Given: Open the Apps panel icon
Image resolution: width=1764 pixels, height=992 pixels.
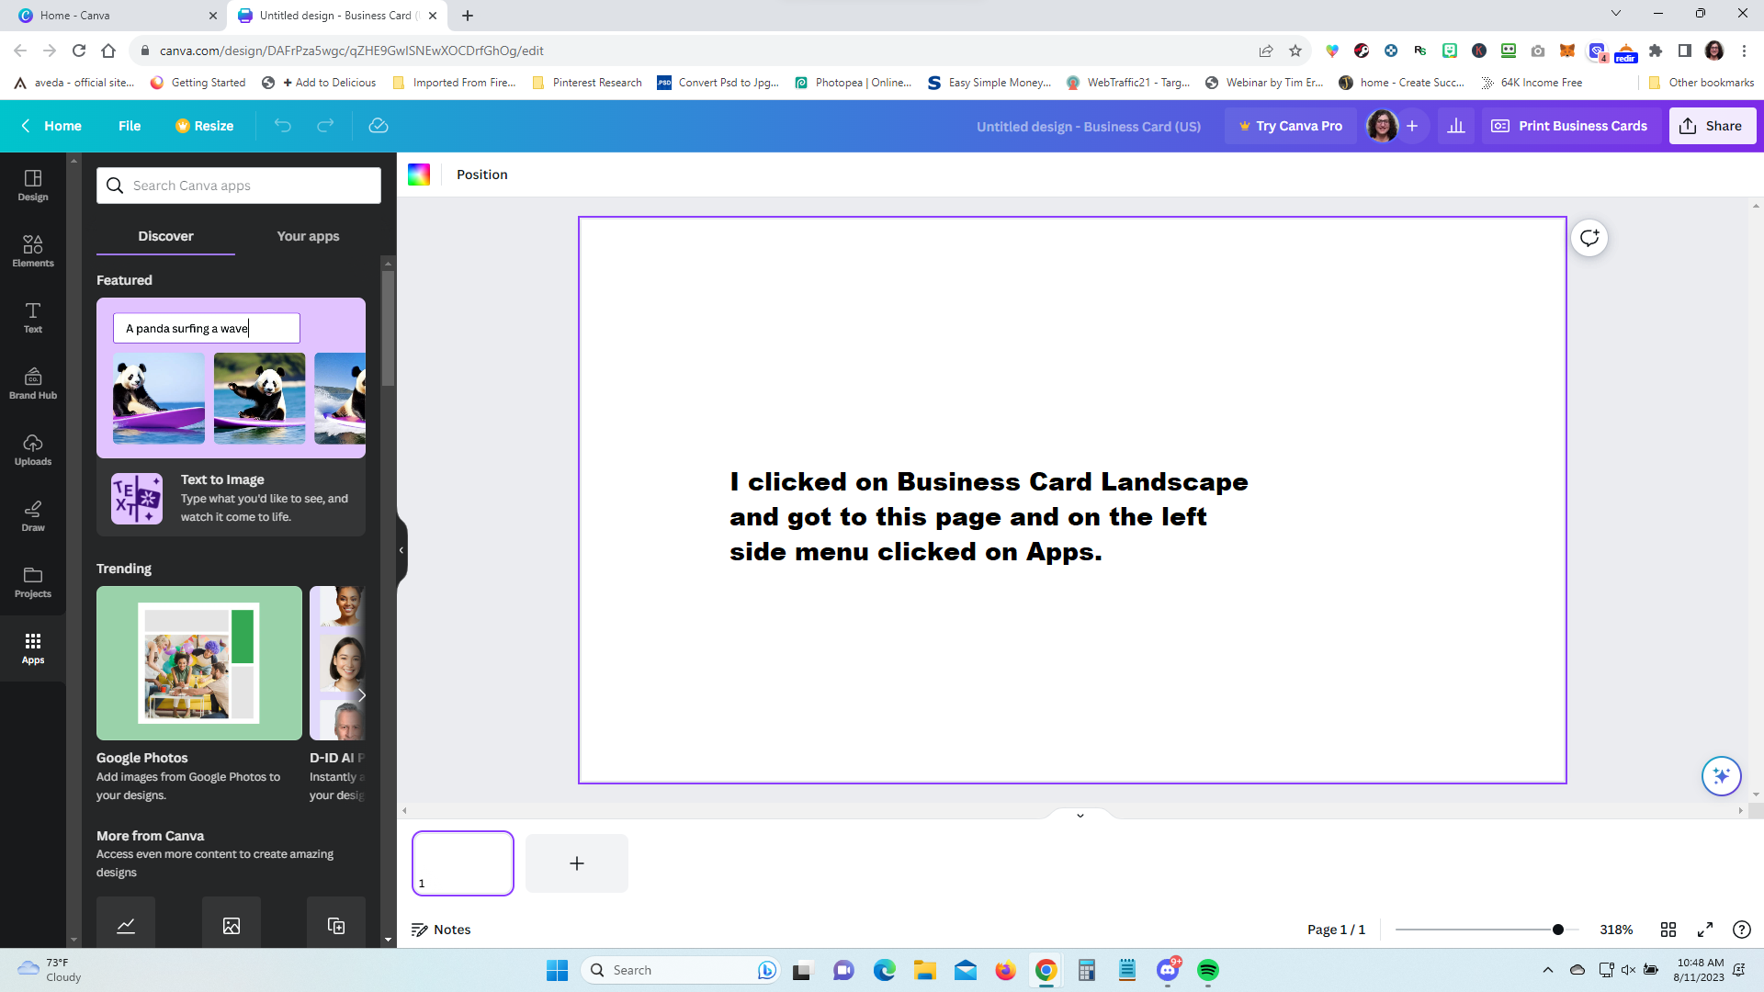Looking at the screenshot, I should coord(33,648).
